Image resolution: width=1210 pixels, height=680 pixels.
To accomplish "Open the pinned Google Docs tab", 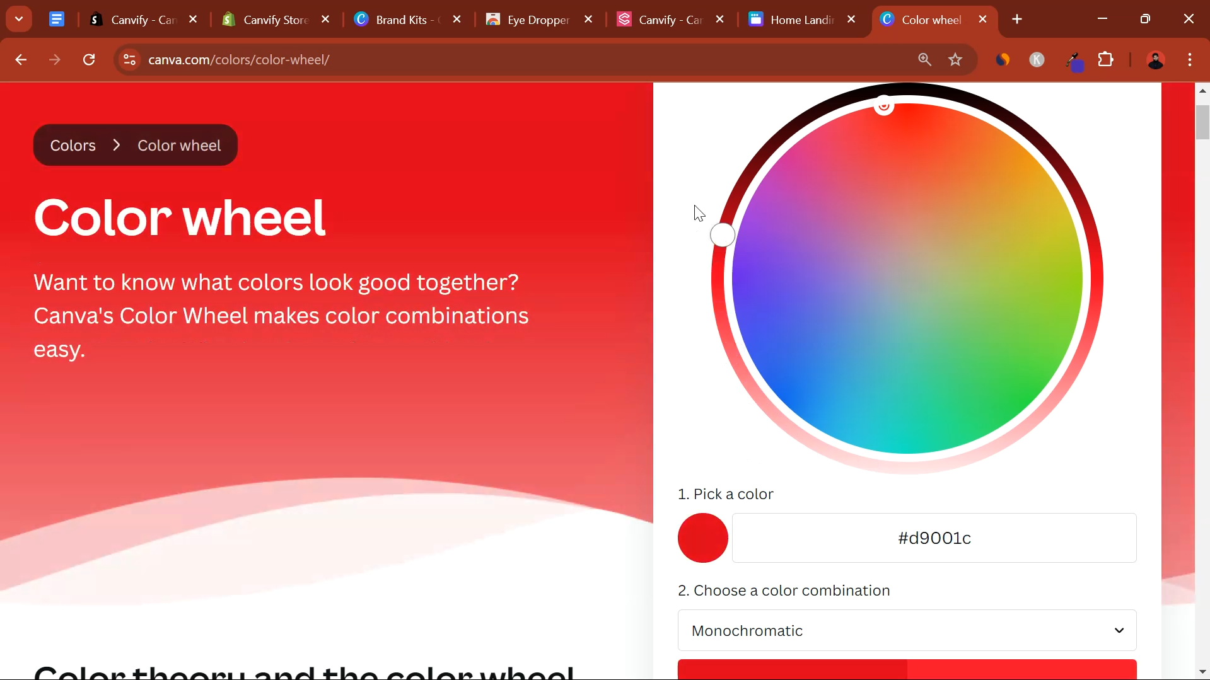I will click(57, 20).
